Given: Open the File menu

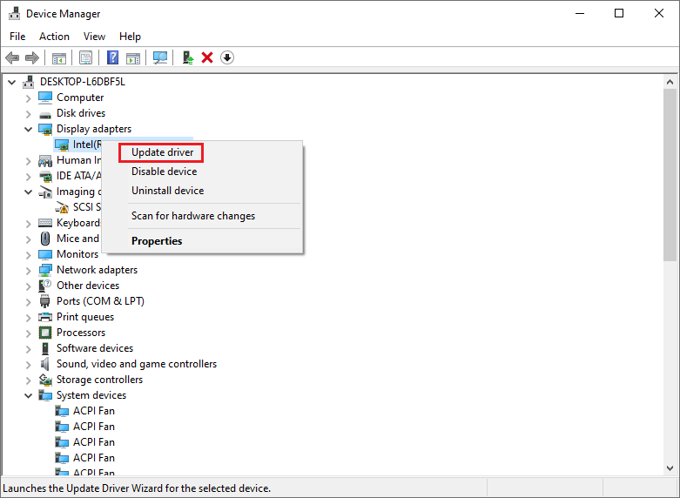Looking at the screenshot, I should pos(17,37).
